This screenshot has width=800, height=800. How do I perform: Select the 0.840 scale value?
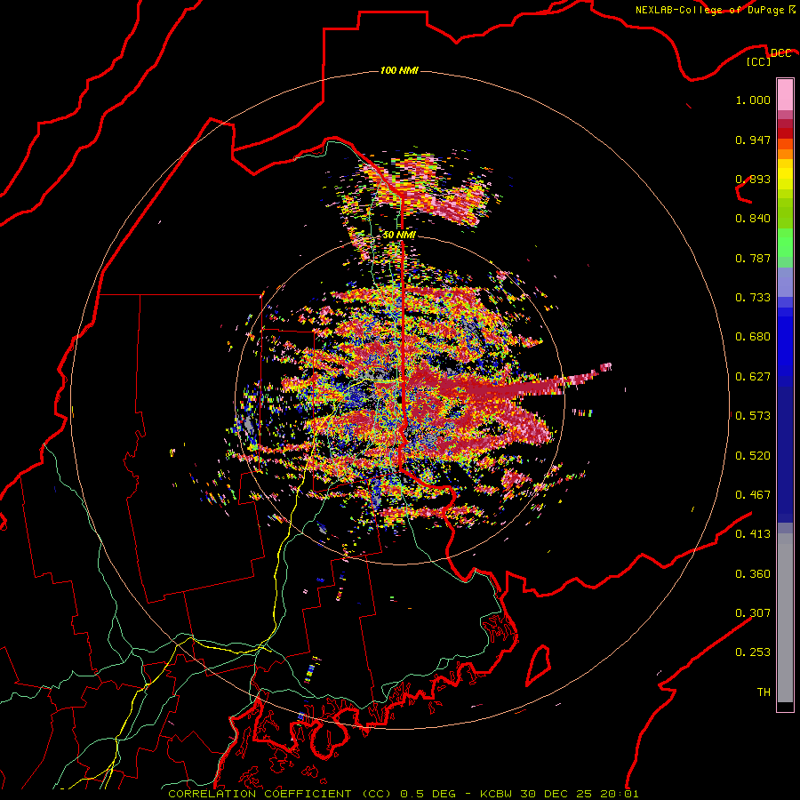coord(753,219)
